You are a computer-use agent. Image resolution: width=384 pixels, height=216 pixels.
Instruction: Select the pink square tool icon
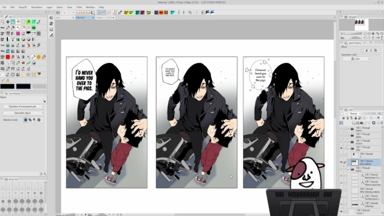(x=18, y=33)
